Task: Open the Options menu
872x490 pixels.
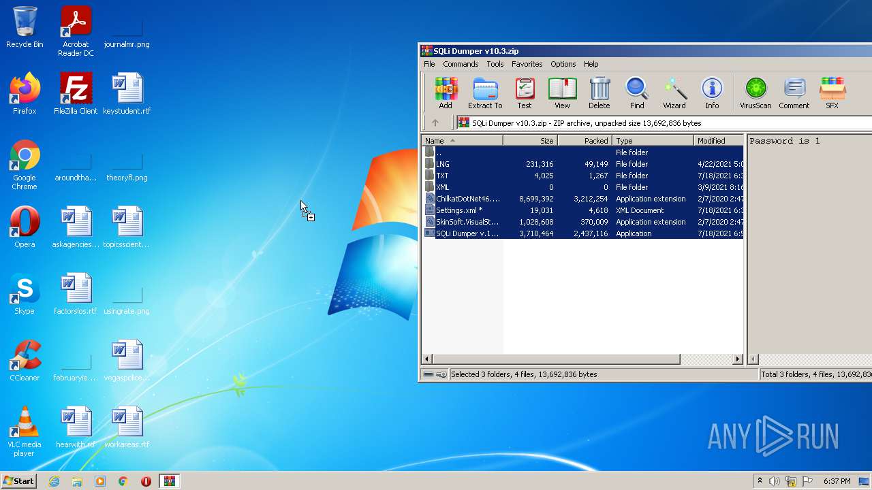Action: tap(563, 64)
